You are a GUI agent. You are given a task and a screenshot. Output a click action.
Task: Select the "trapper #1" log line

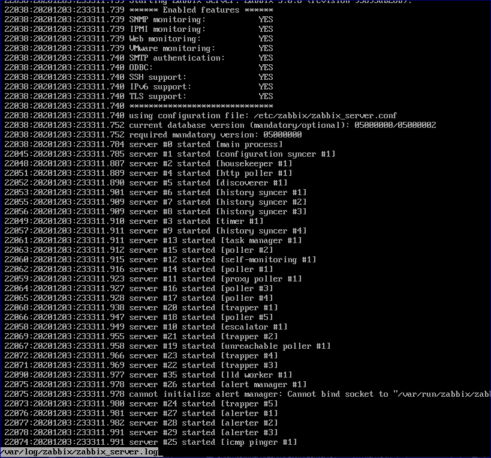(141, 307)
